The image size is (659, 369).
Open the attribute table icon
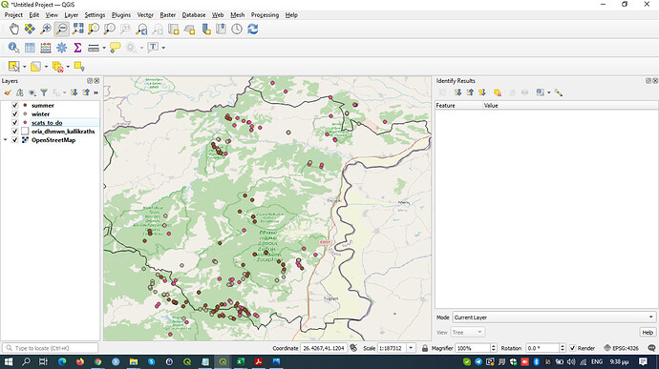point(30,48)
